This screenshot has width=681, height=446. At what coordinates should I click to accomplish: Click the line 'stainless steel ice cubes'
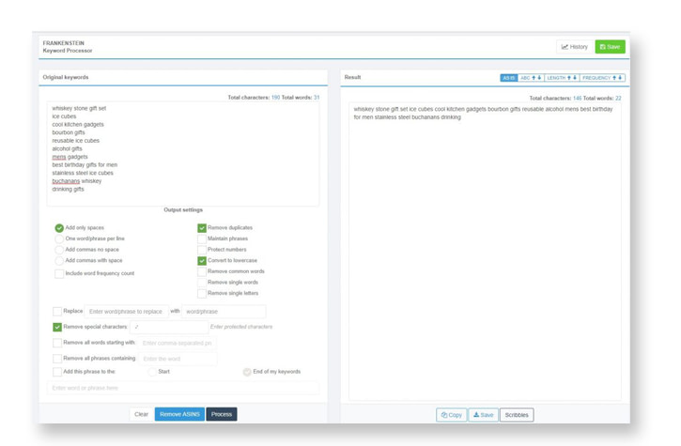83,173
